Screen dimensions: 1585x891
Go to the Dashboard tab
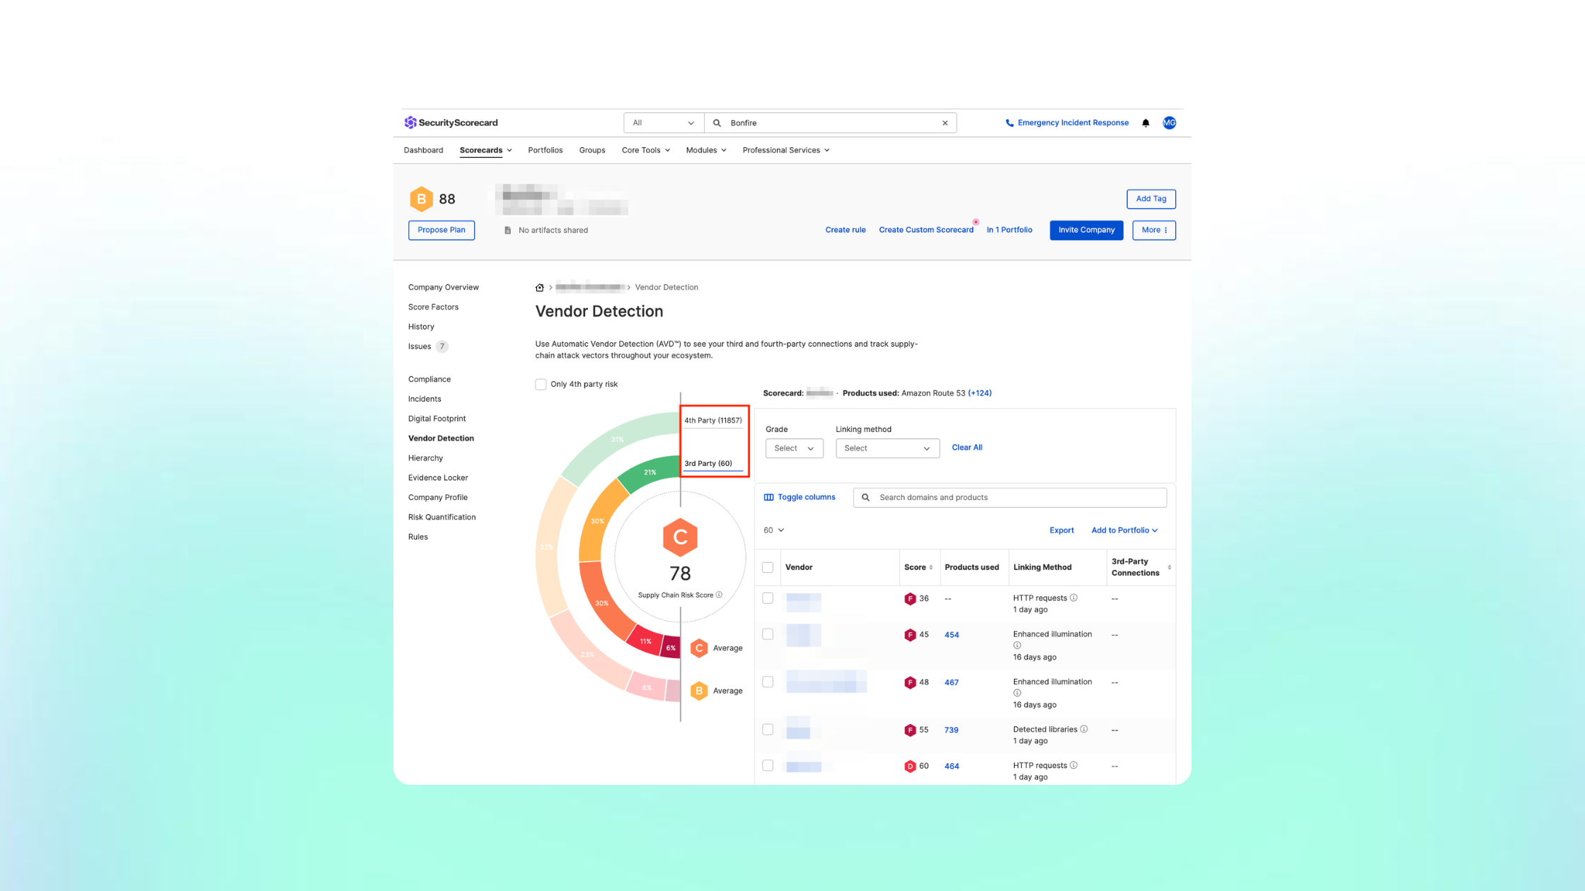point(423,150)
